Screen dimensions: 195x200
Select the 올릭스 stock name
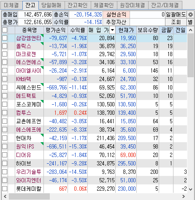coord(24,46)
